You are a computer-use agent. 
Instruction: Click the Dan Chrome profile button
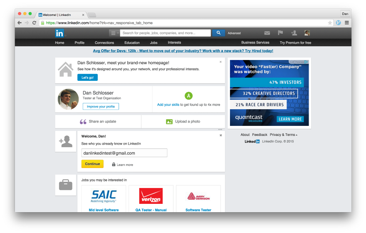click(x=345, y=14)
